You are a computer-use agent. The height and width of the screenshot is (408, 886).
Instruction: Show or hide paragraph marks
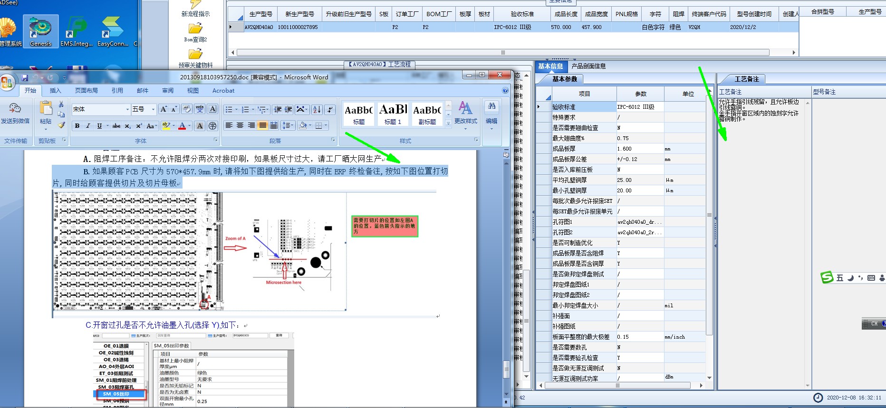tap(330, 109)
